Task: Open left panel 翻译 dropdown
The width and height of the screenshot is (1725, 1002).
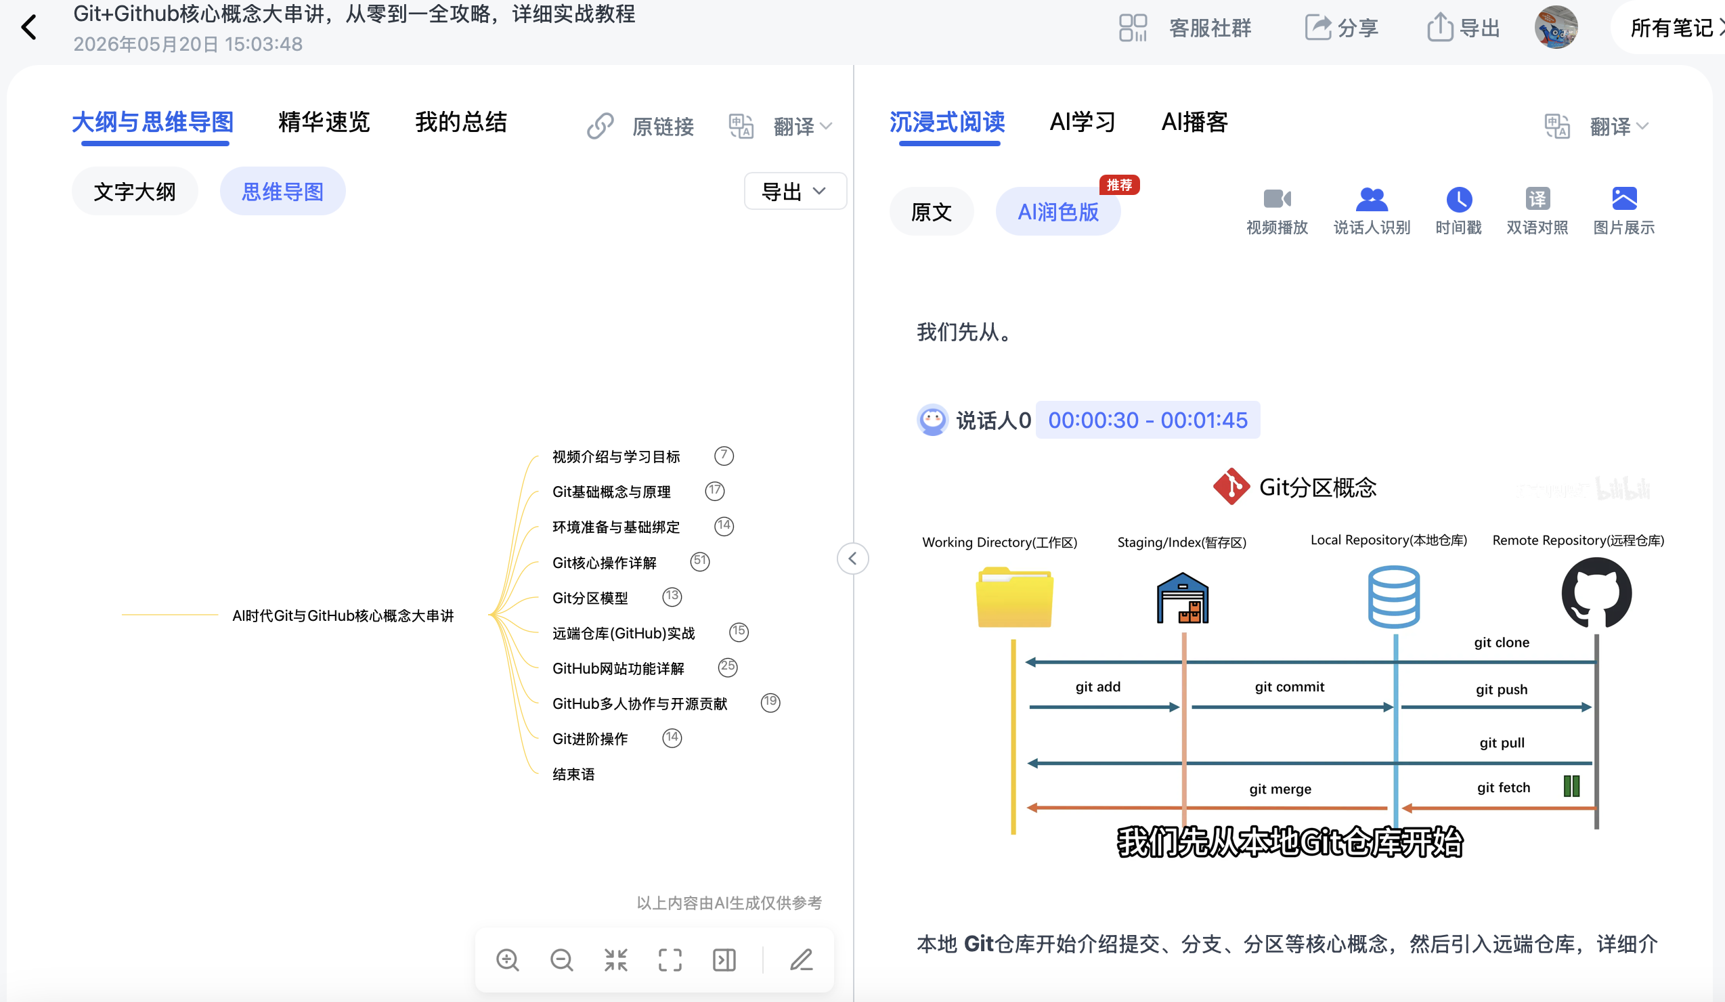Action: 781,126
